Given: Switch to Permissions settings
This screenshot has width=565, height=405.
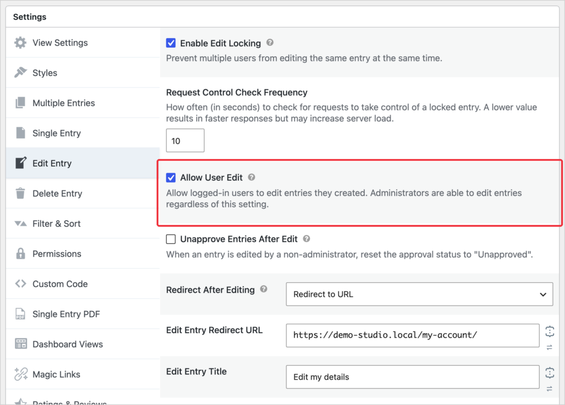Looking at the screenshot, I should pyautogui.click(x=83, y=254).
